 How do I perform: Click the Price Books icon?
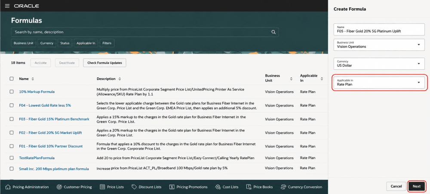tap(249, 187)
